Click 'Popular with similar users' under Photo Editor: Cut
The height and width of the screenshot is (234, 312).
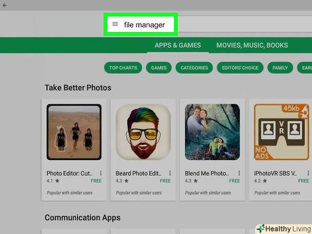(x=69, y=192)
